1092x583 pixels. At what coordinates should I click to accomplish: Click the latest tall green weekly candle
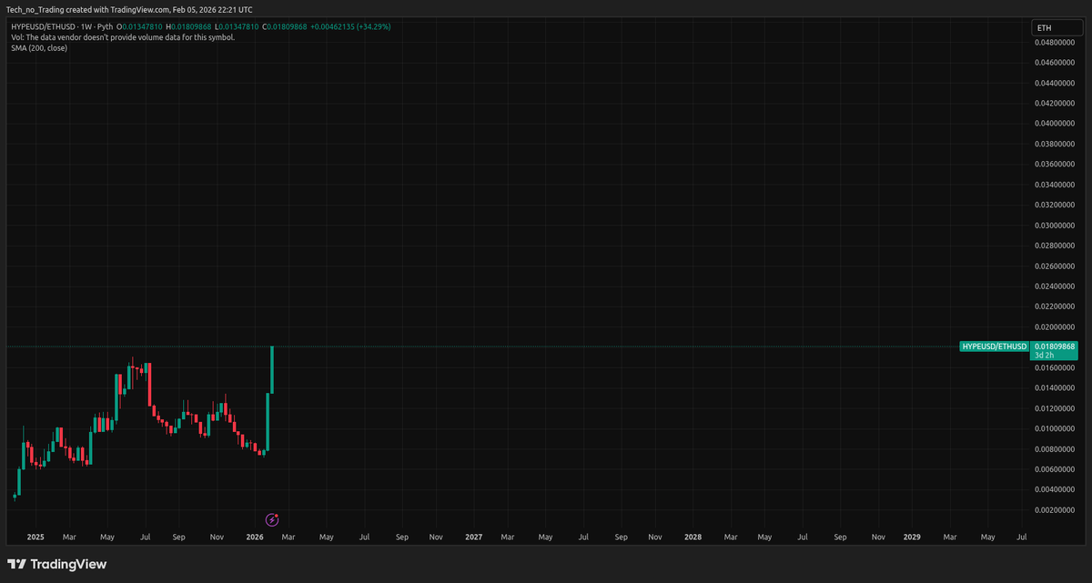click(273, 370)
